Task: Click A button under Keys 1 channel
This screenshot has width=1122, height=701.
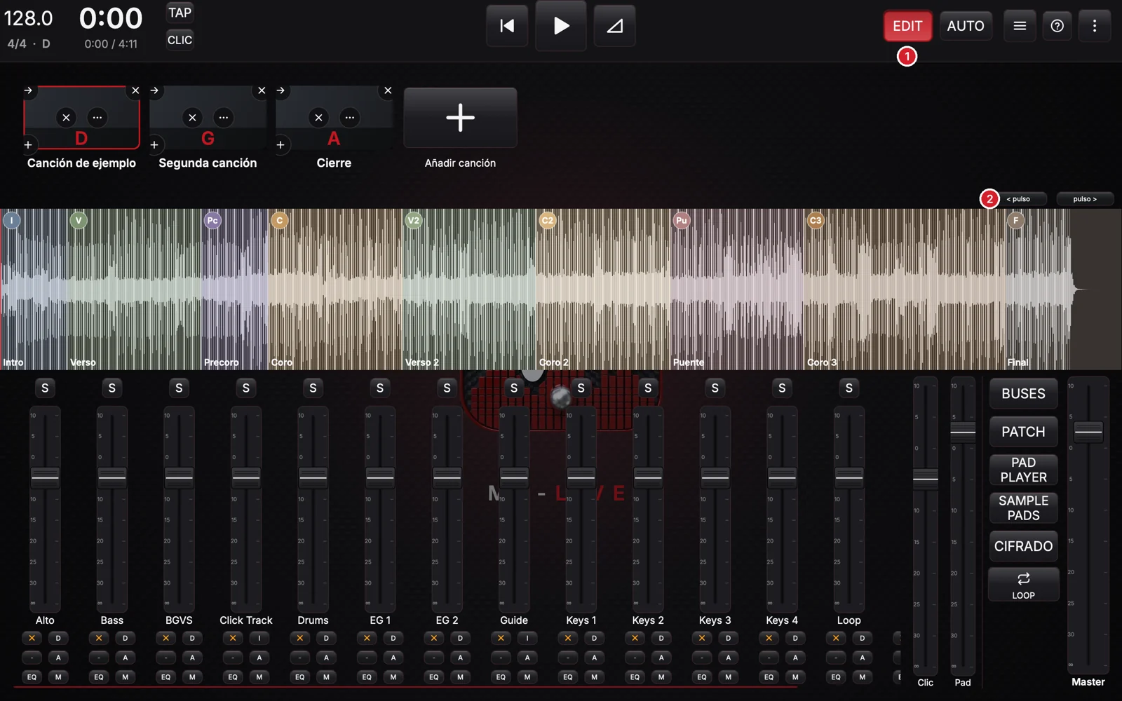Action: pos(594,658)
